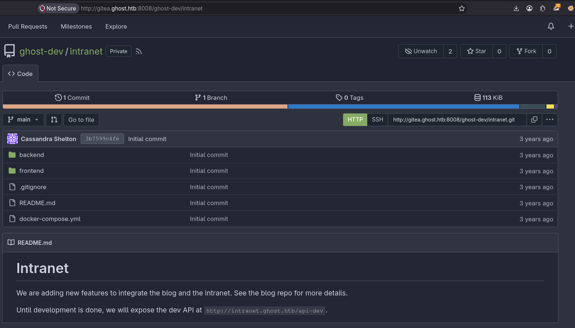Open the repository RSS feed icon
The width and height of the screenshot is (575, 328).
(x=139, y=52)
